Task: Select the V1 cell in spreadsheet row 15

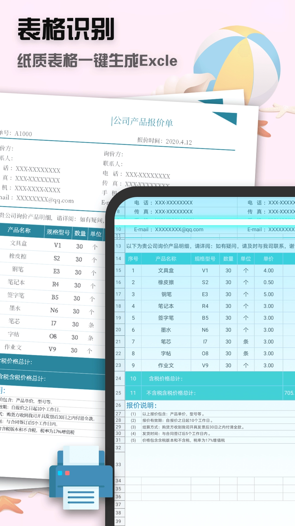Action: (205, 270)
